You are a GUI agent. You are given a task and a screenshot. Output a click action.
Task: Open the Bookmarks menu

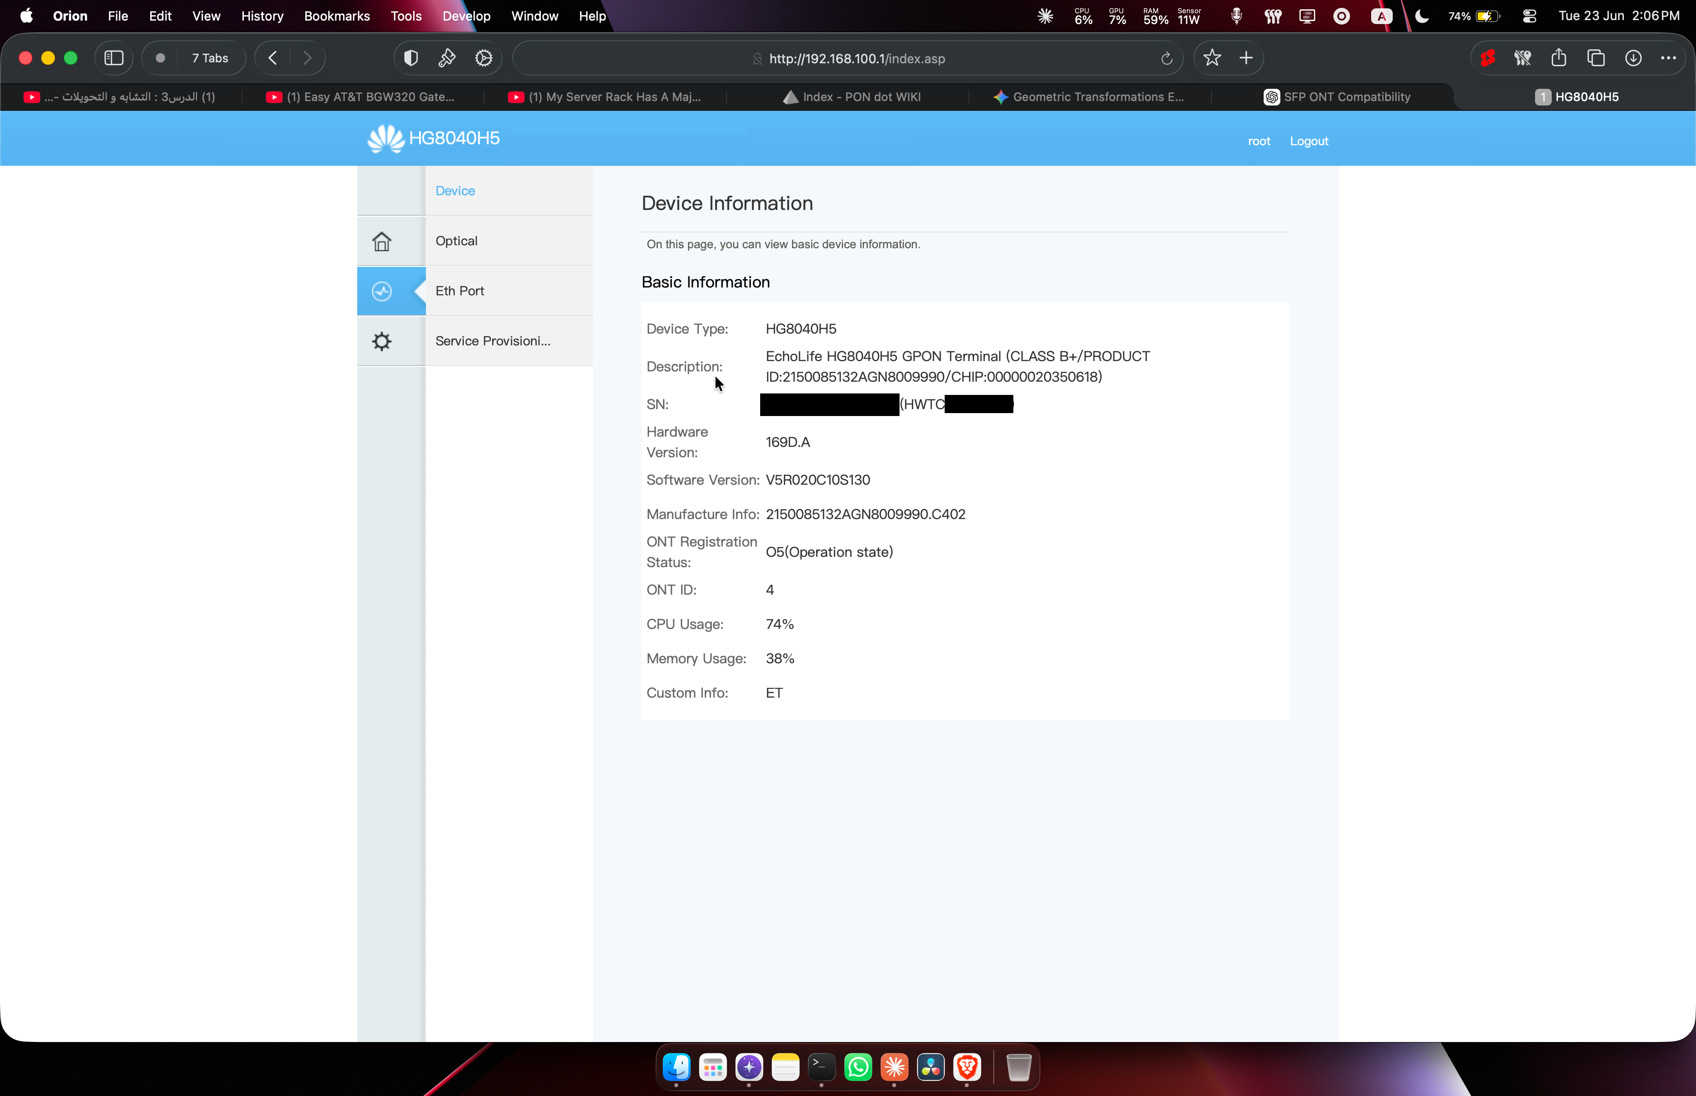337,16
